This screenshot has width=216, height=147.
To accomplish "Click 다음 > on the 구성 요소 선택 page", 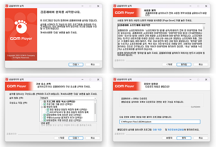I will click(76, 138).
